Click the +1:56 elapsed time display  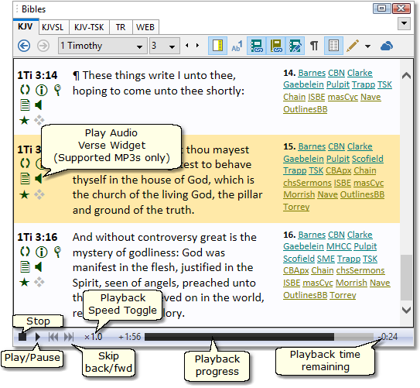pos(130,337)
